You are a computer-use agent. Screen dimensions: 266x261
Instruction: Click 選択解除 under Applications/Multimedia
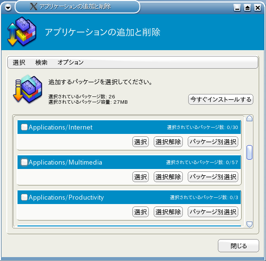coord(168,177)
